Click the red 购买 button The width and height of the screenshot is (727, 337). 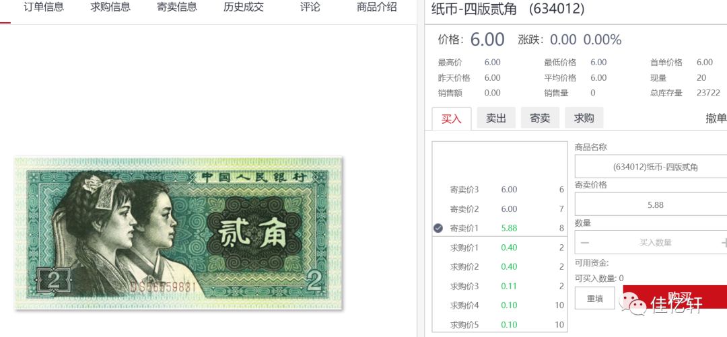coord(675,297)
